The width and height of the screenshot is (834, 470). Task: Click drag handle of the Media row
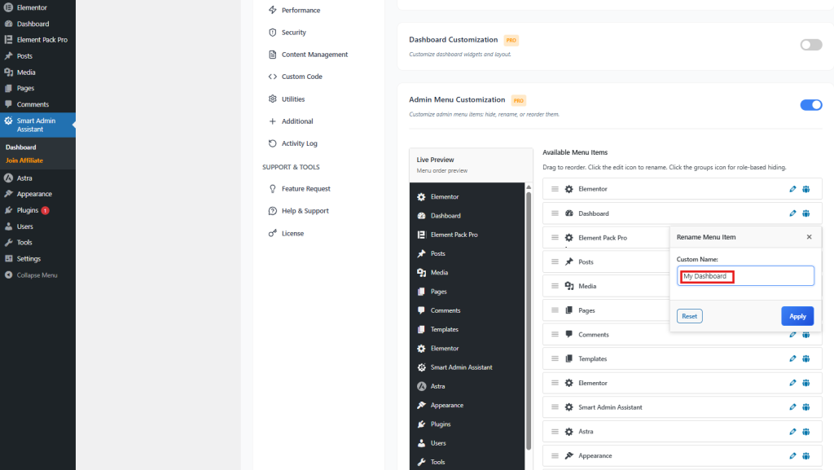tap(555, 286)
